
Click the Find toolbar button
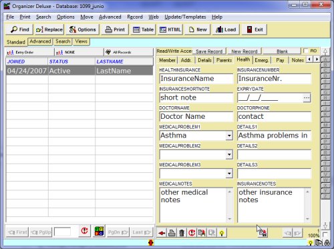(19, 29)
